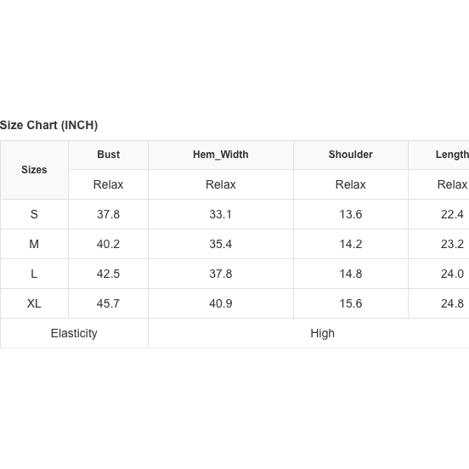
Task: Select the L size row label
Action: (x=34, y=274)
